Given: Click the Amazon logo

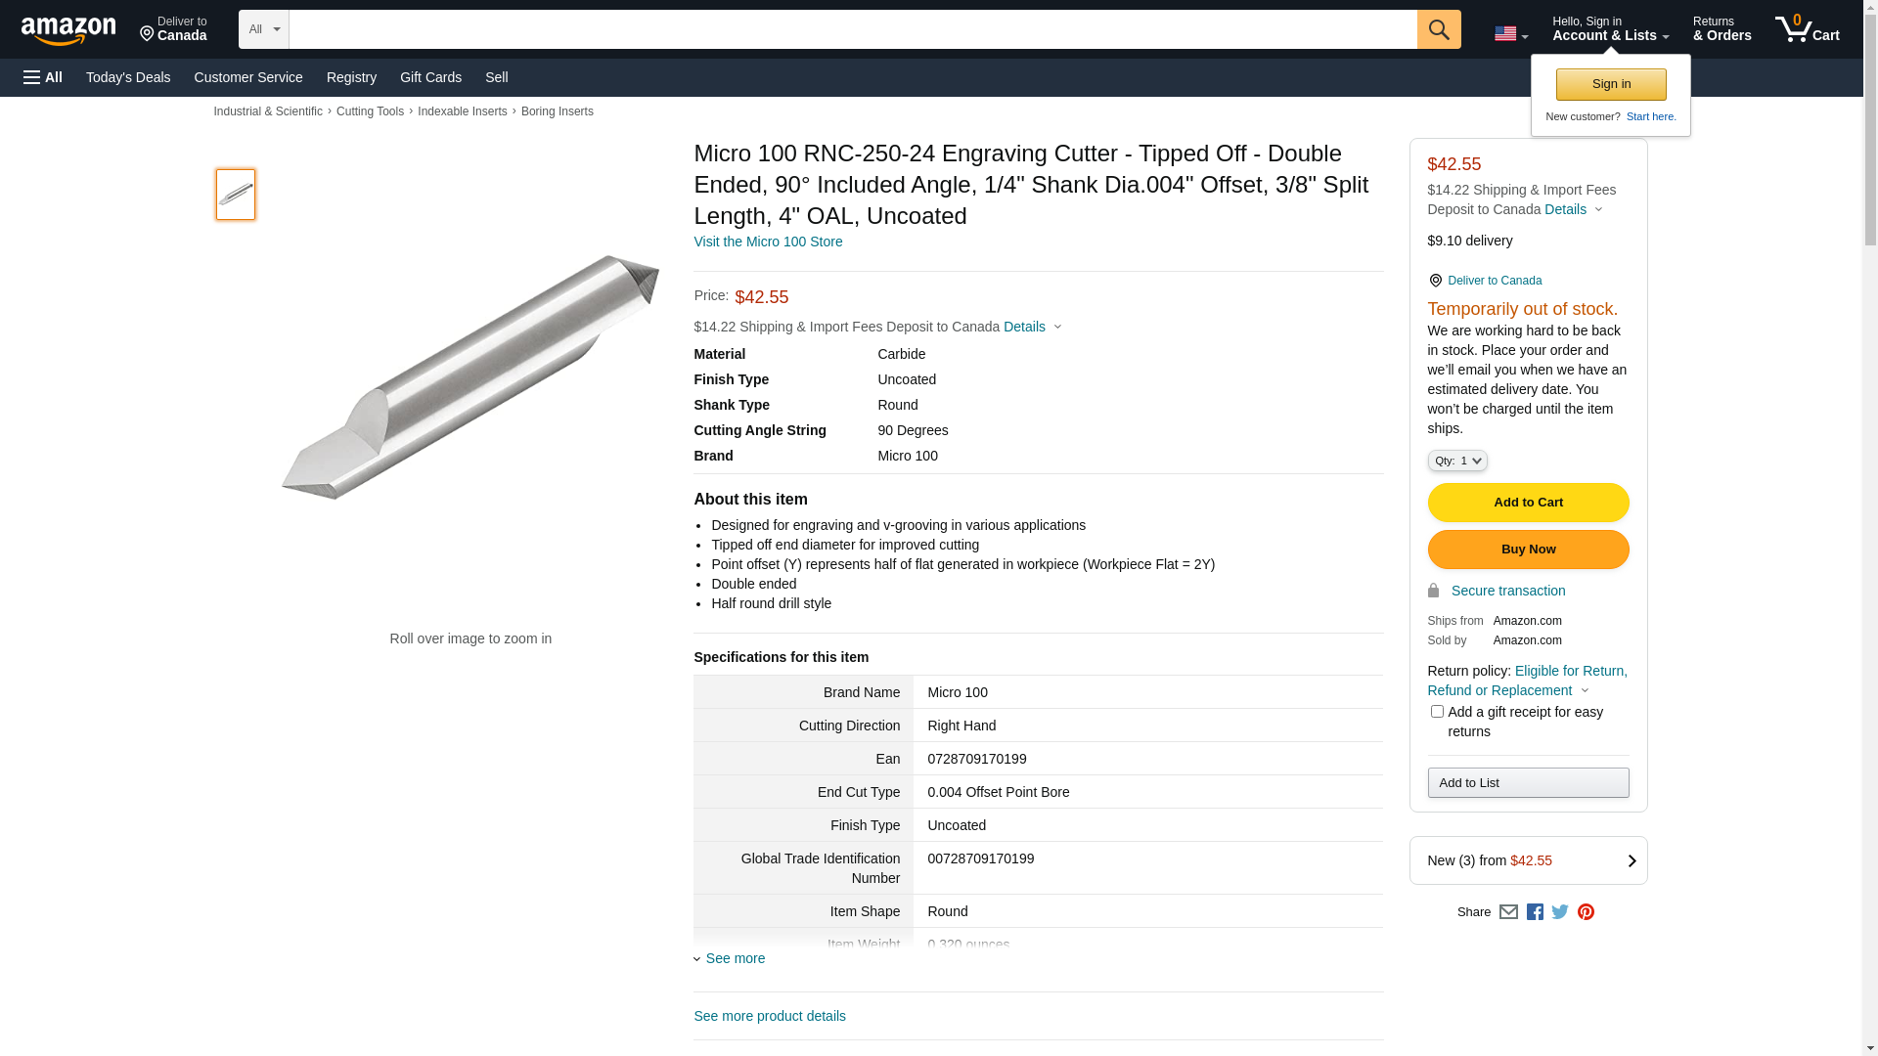Looking at the screenshot, I should click(x=68, y=30).
